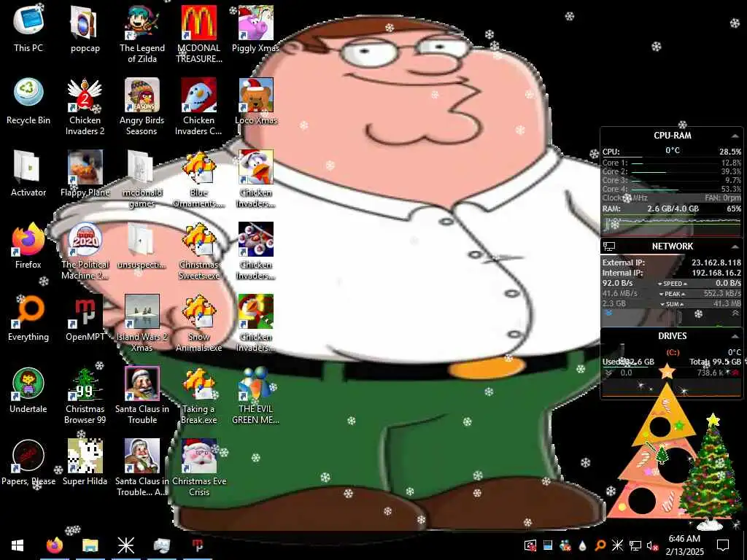Viewport: 747px width, 560px height.
Task: Collapse the NETWORK gadget panel
Action: [735, 246]
